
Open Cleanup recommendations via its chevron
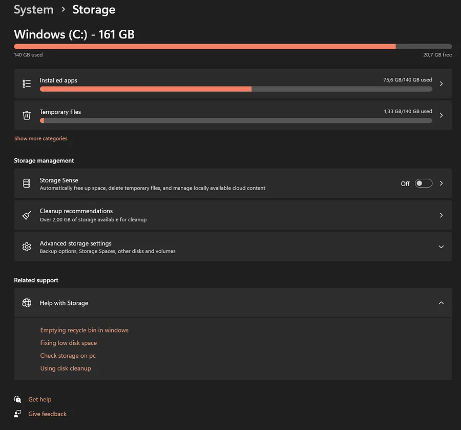[x=441, y=215]
